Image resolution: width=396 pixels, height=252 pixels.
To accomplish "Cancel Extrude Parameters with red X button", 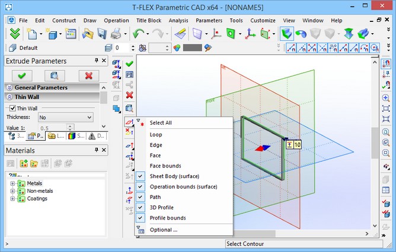I will pos(89,76).
